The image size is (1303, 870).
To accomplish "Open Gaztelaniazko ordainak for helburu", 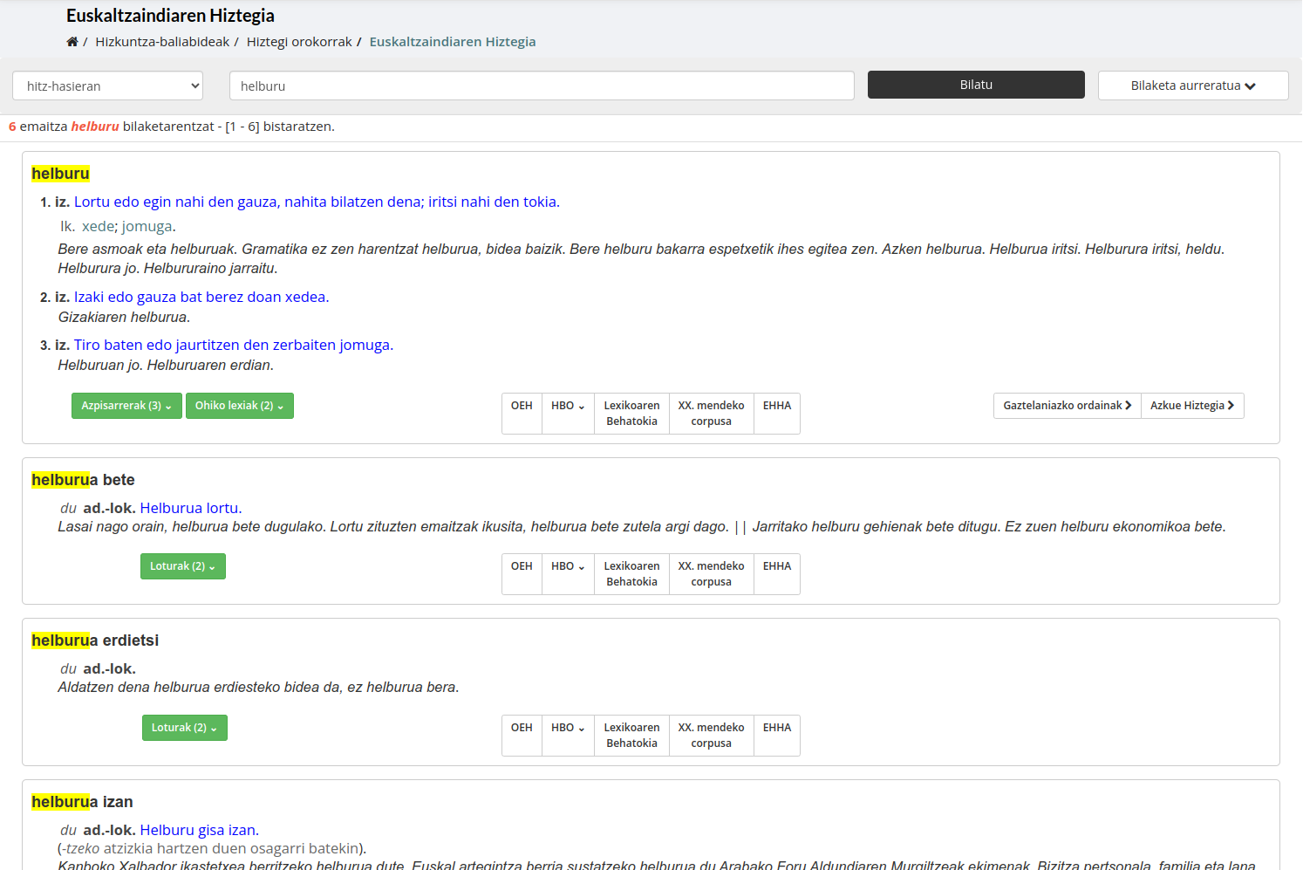I will coord(1067,406).
